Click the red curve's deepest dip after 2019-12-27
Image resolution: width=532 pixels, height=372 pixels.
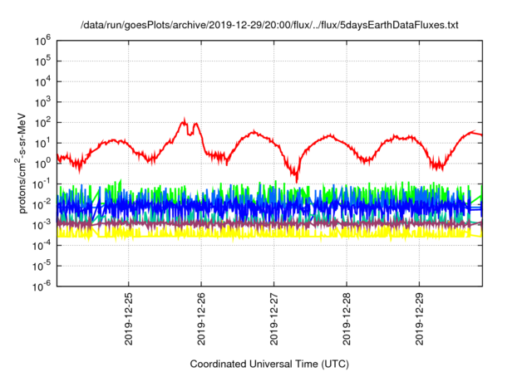[297, 179]
